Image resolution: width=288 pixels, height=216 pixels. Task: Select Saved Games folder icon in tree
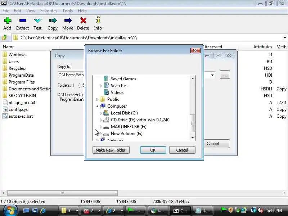pyautogui.click(x=106, y=78)
